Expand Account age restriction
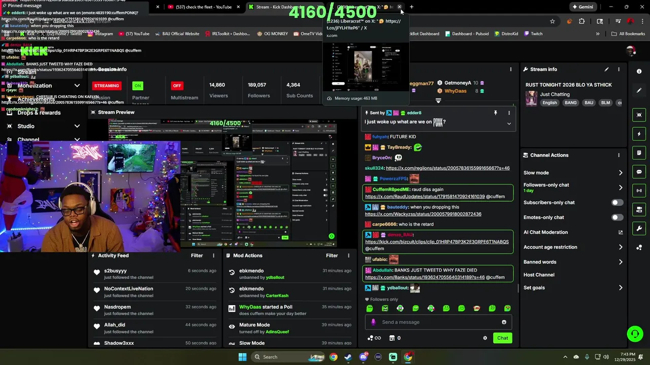The width and height of the screenshot is (650, 365). (x=621, y=247)
